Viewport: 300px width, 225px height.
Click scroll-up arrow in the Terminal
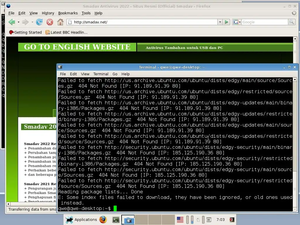[295, 79]
